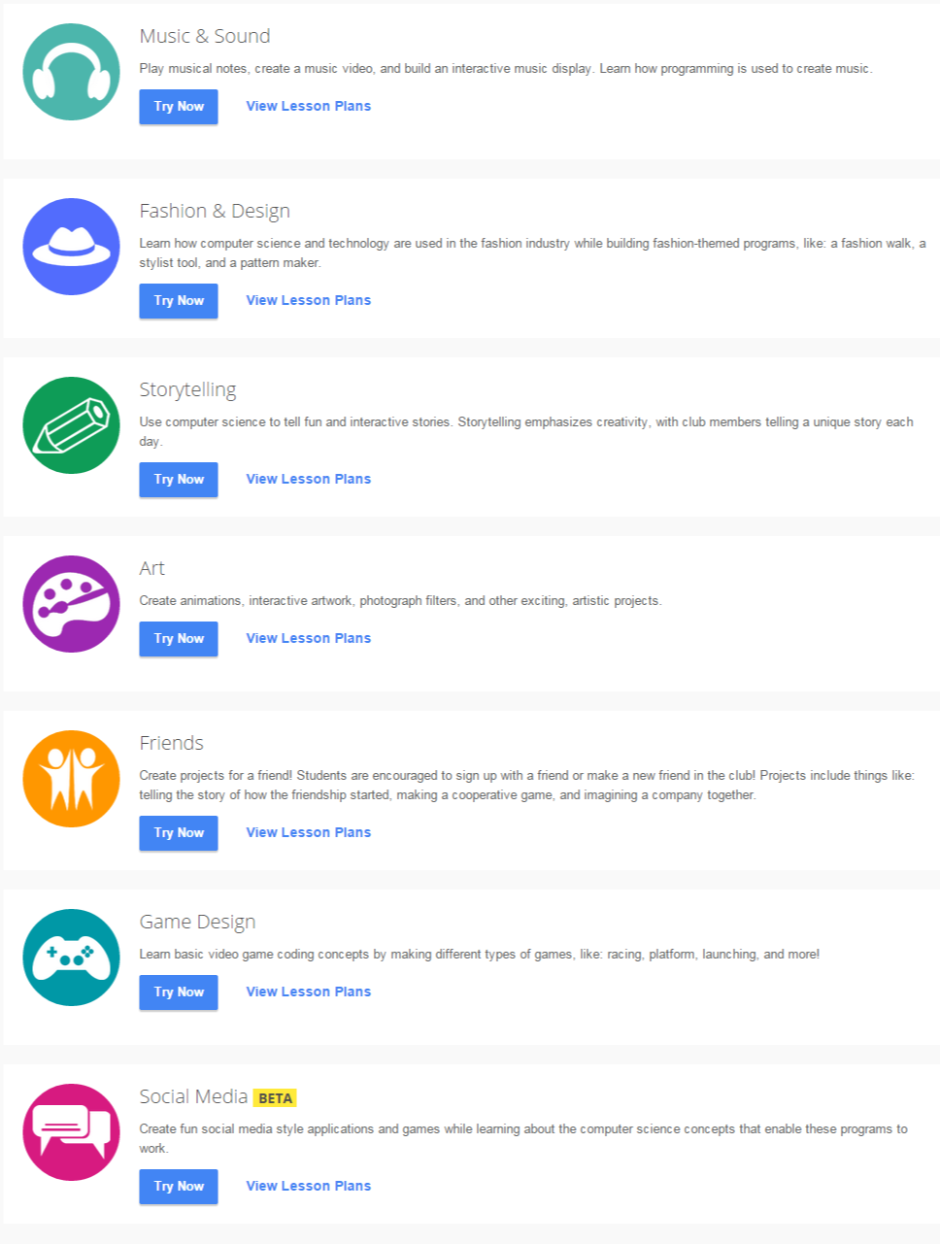The height and width of the screenshot is (1244, 940).
Task: Open View Lesson Plans for Art
Action: tap(308, 638)
